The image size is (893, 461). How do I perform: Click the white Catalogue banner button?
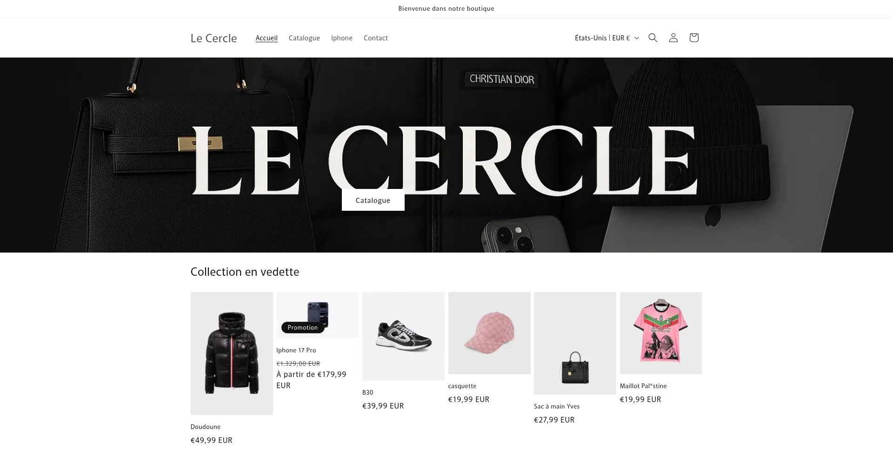pos(373,200)
